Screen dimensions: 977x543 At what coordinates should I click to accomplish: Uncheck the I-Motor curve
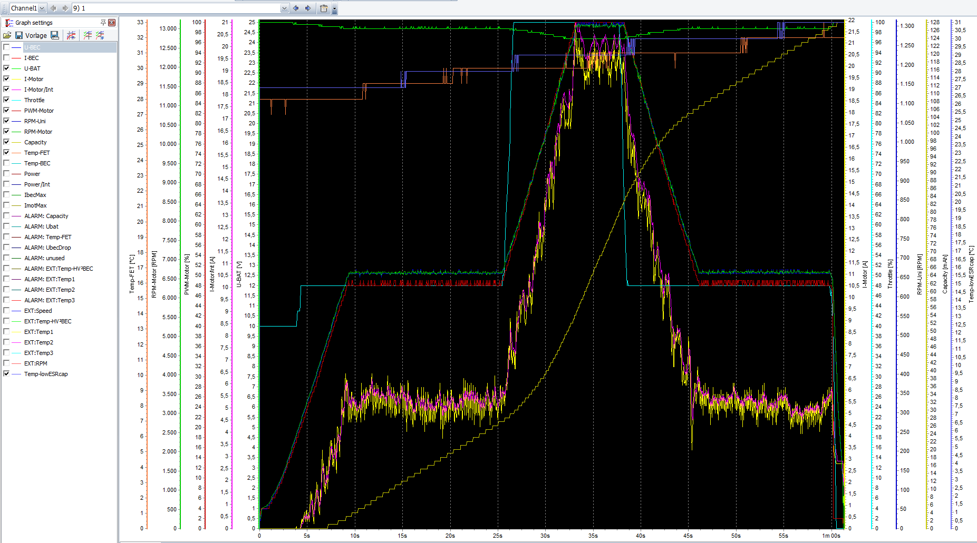coord(6,79)
